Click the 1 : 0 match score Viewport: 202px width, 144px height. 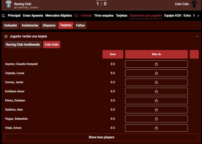[x=102, y=4]
